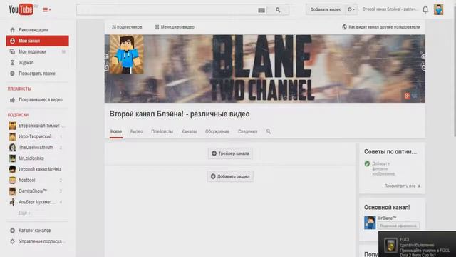Click the search input field
Viewport: 456px width, 257px height.
coord(167,10)
